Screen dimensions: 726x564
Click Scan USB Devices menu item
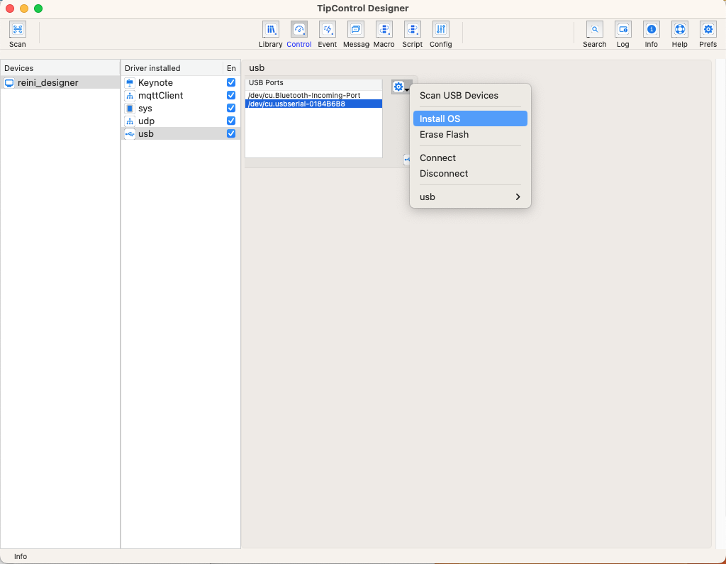point(459,96)
